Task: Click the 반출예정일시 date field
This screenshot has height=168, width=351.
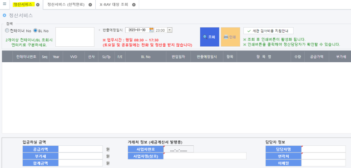Action: click(x=137, y=30)
